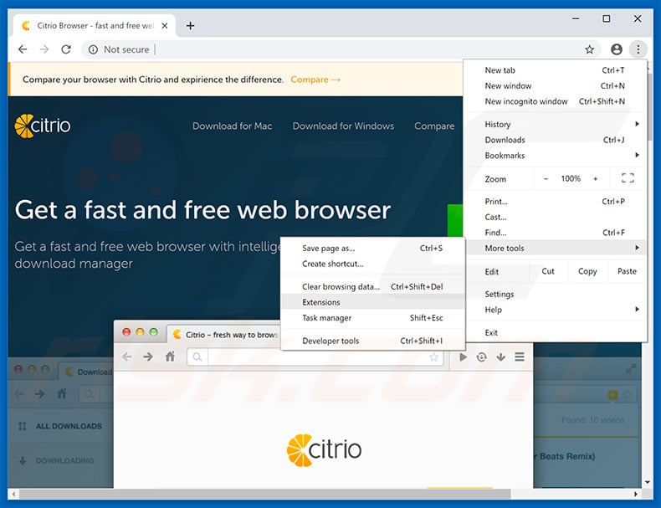Open site info next to Not secure
The height and width of the screenshot is (508, 661).
[93, 49]
